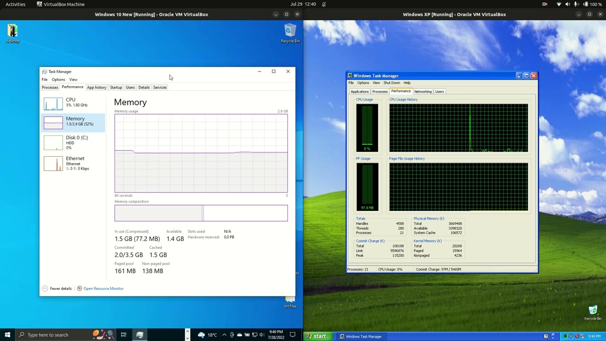
Task: Switch to Users tab in XP Task Manager
Action: coord(439,91)
